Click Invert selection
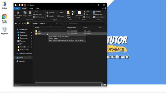The width and height of the screenshot is (166, 93). (99, 17)
